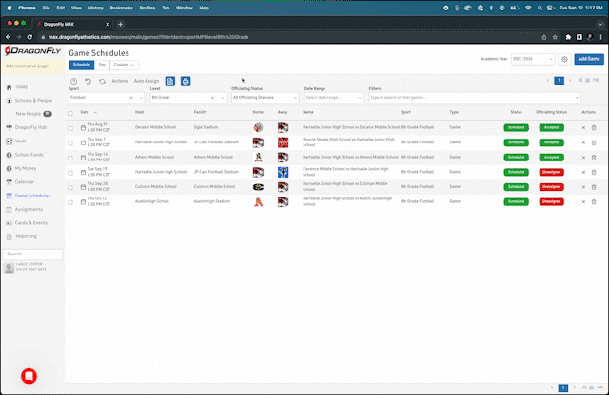
Task: Open settings gear beside Add Game
Action: pyautogui.click(x=564, y=59)
